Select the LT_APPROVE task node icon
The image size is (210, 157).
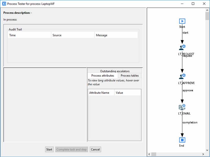(x=182, y=76)
